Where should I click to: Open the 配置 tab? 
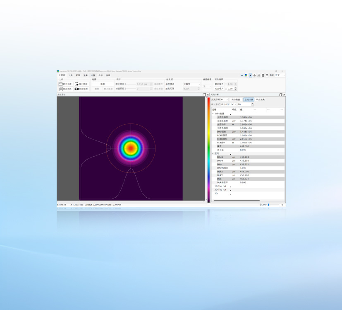(x=78, y=75)
